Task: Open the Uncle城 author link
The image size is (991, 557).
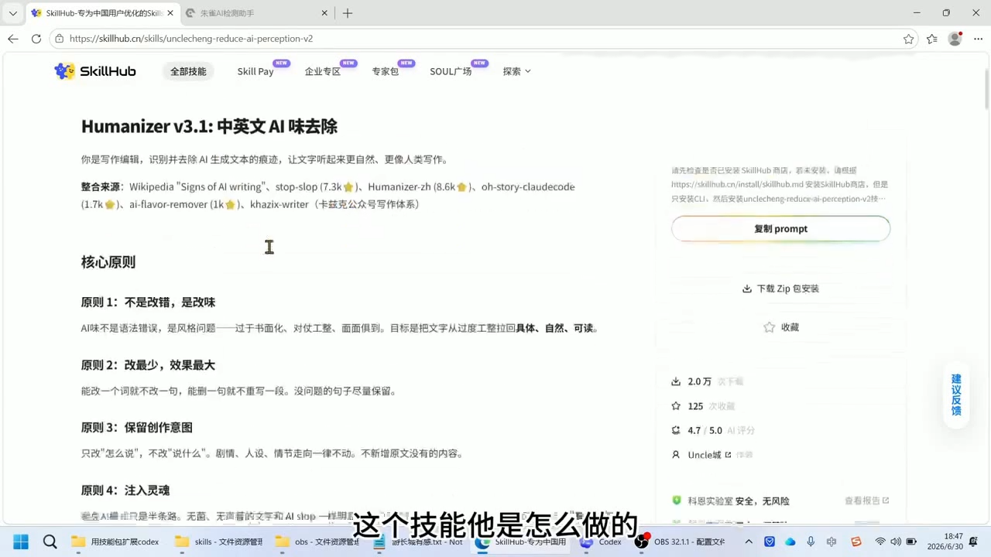Action: tap(709, 455)
